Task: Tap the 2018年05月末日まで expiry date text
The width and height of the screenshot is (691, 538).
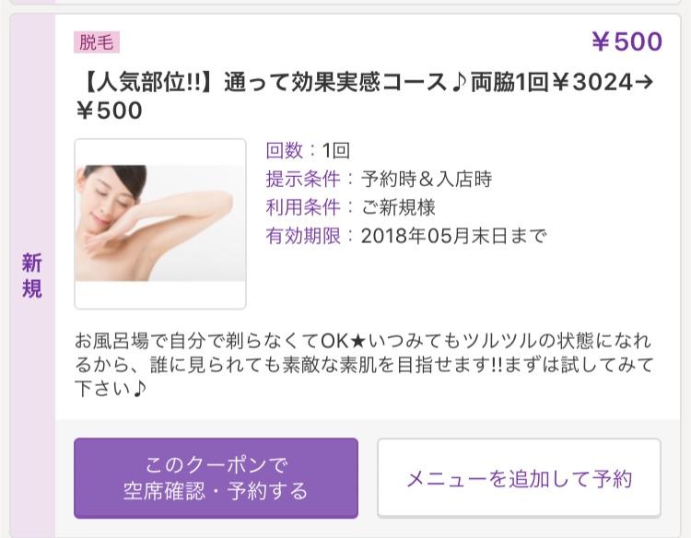Action: coord(454,236)
